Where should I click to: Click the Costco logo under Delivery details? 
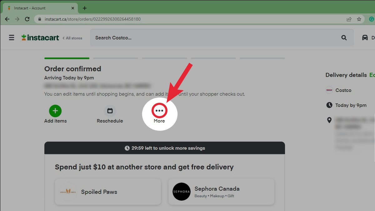tap(329, 90)
